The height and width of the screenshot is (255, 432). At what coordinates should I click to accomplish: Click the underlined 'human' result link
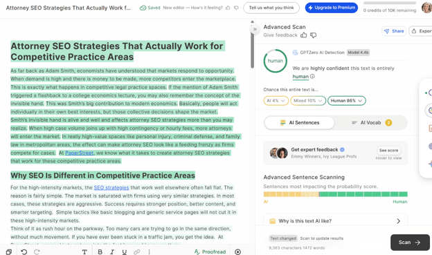tap(300, 77)
